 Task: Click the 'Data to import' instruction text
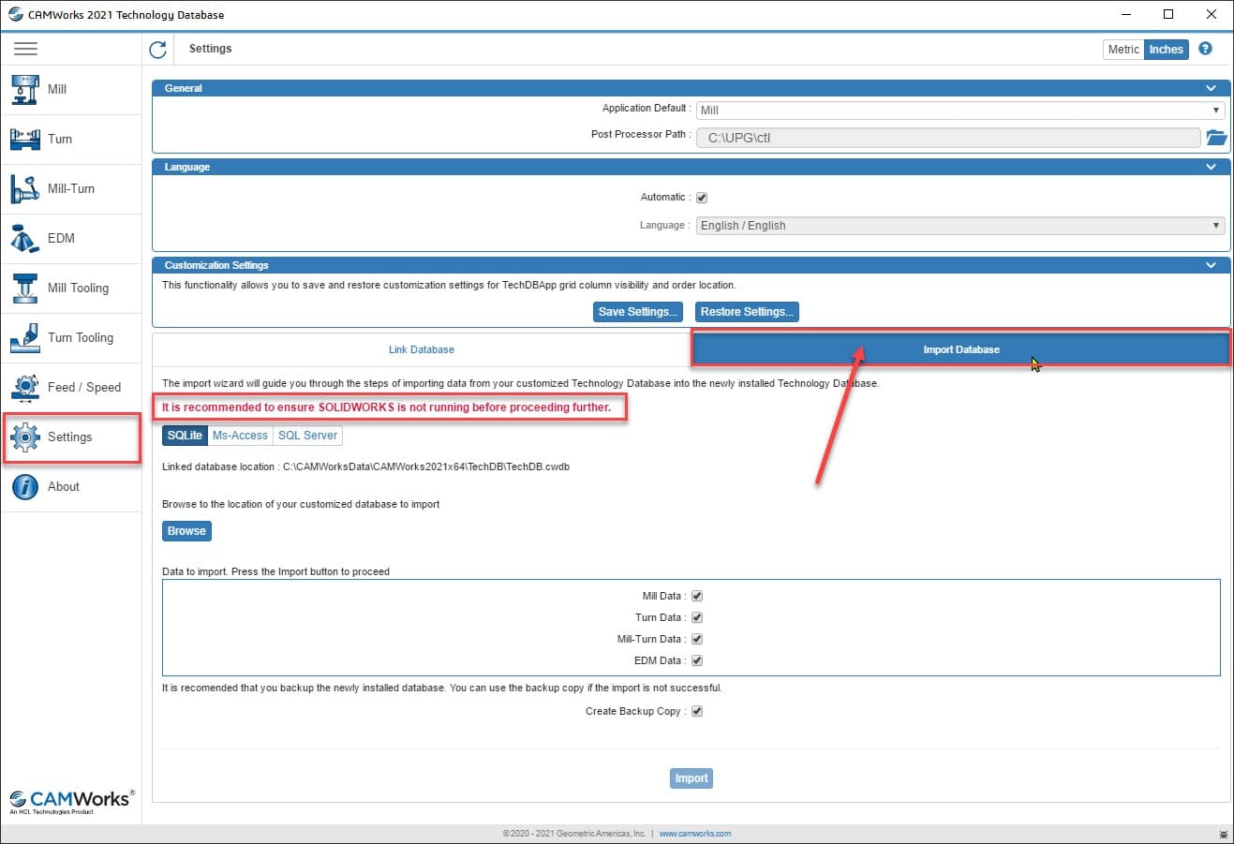(275, 571)
